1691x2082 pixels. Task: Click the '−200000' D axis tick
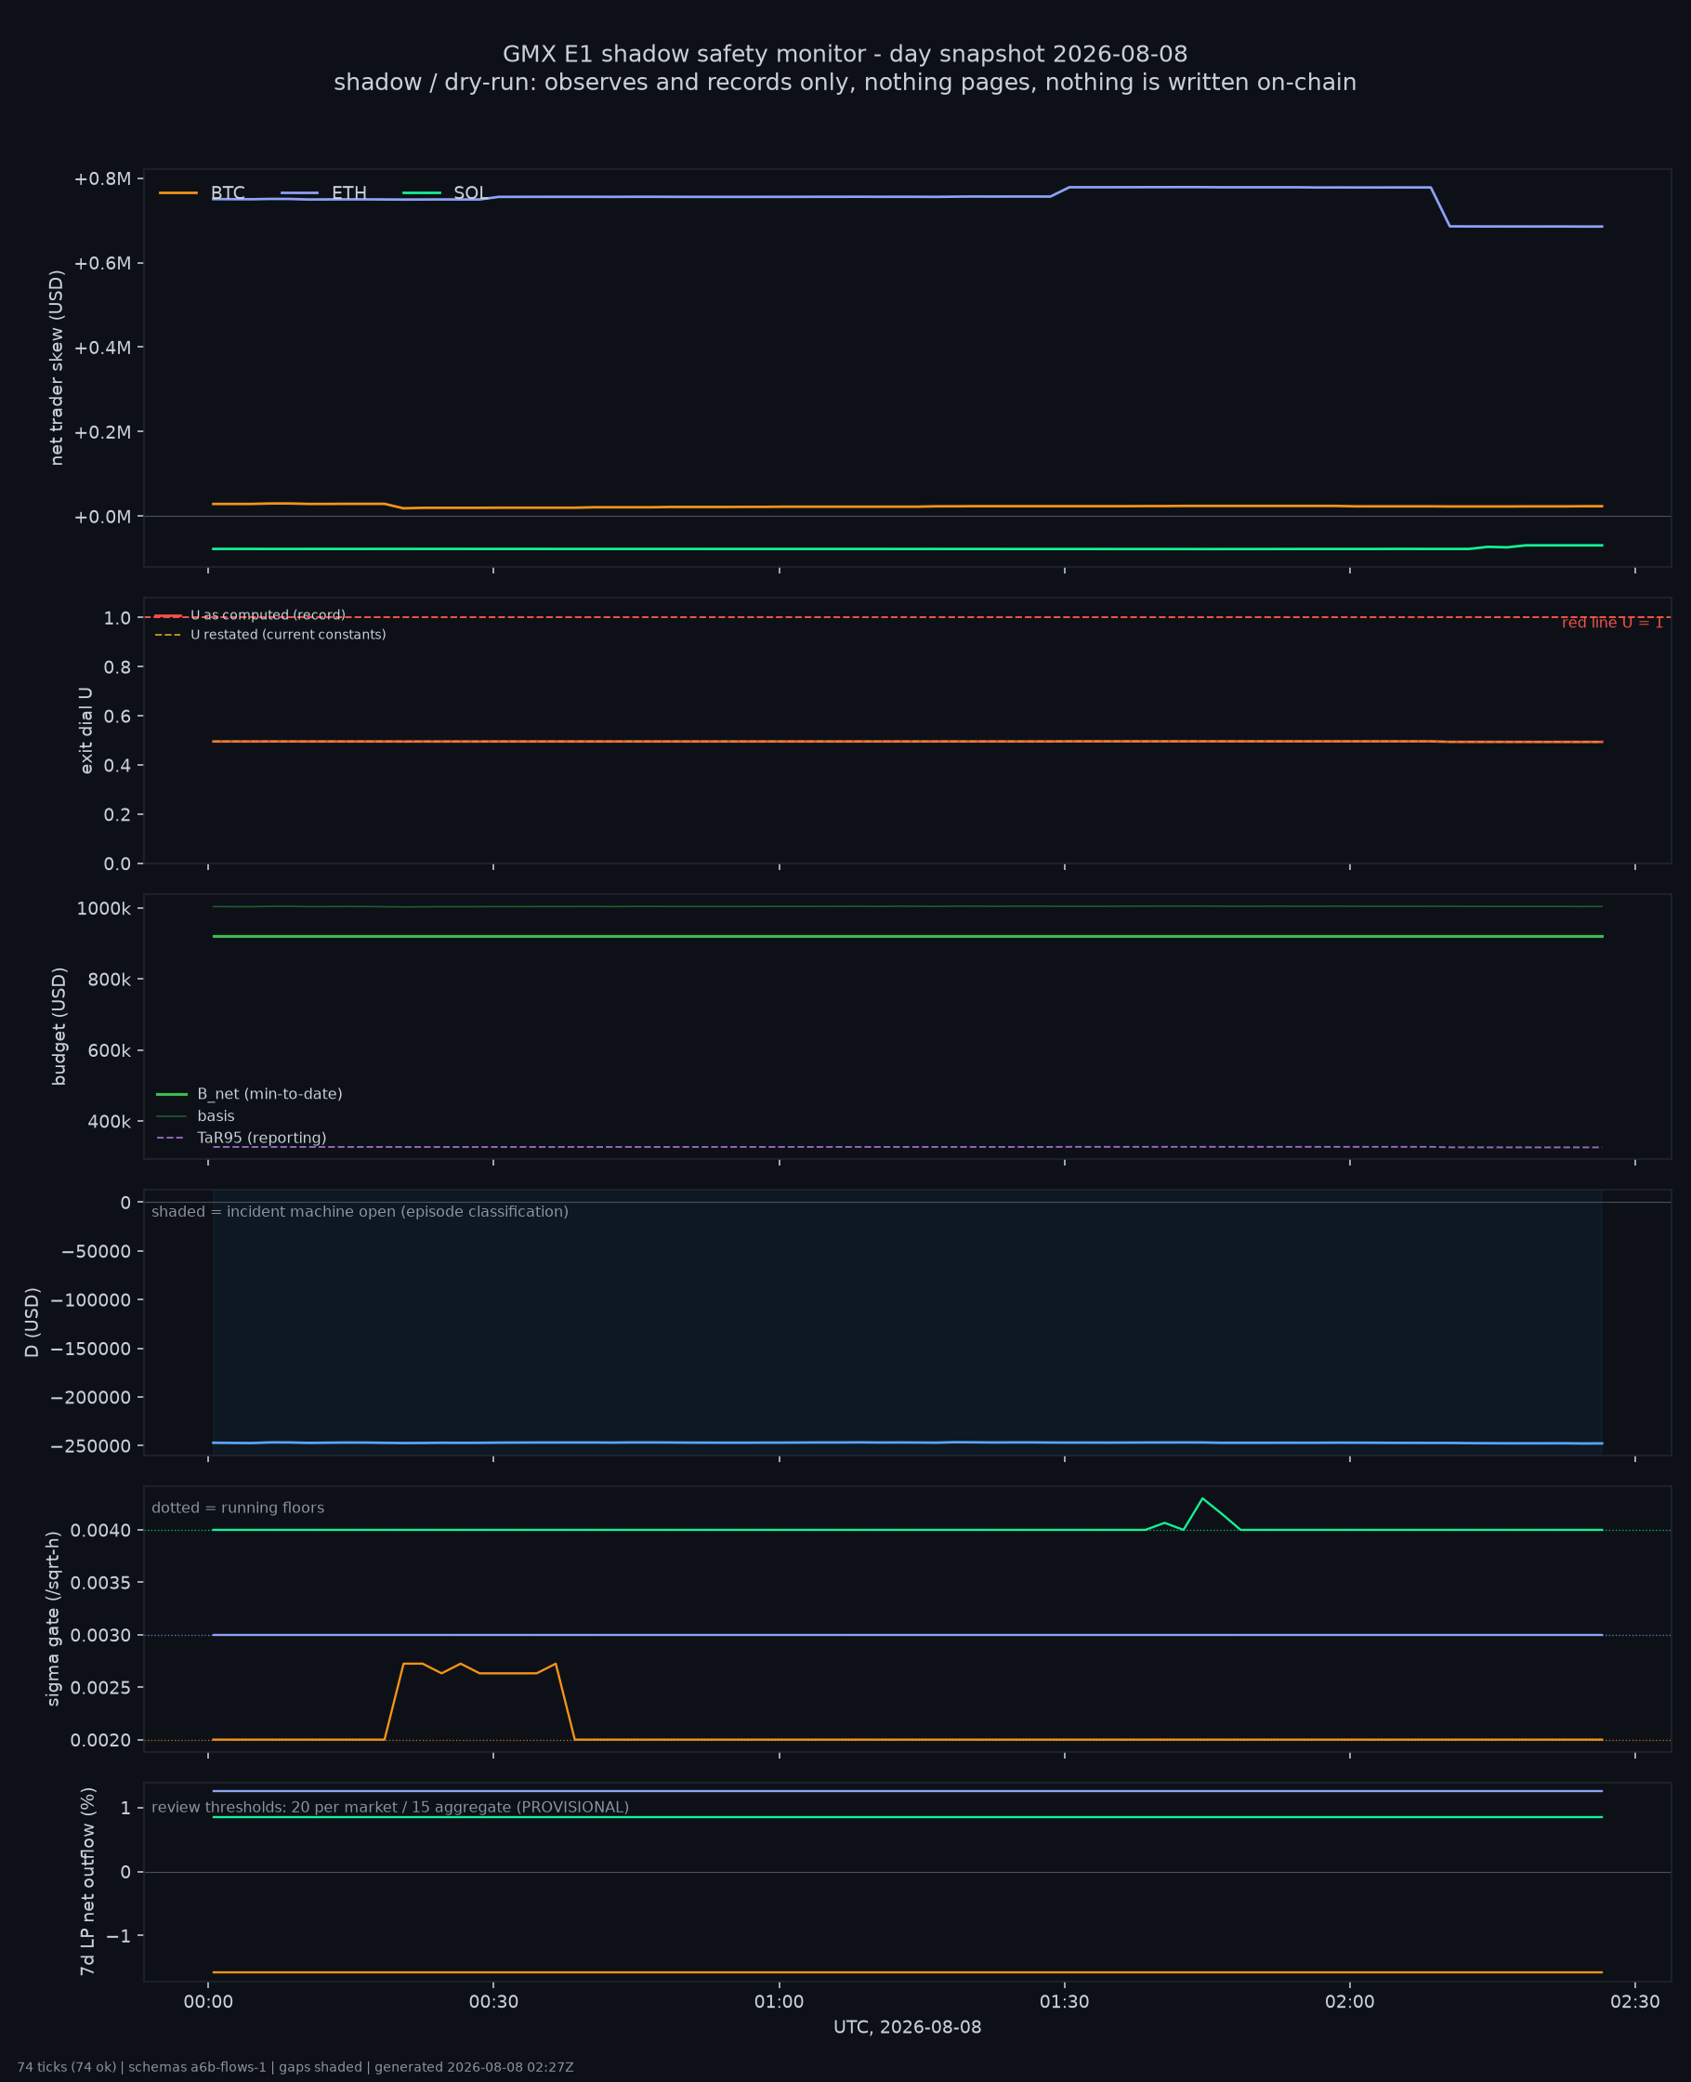click(91, 1397)
